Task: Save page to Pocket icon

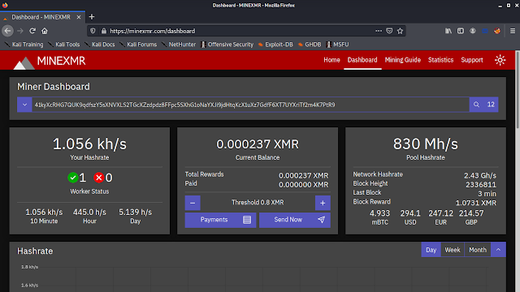Action: pyautogui.click(x=389, y=31)
